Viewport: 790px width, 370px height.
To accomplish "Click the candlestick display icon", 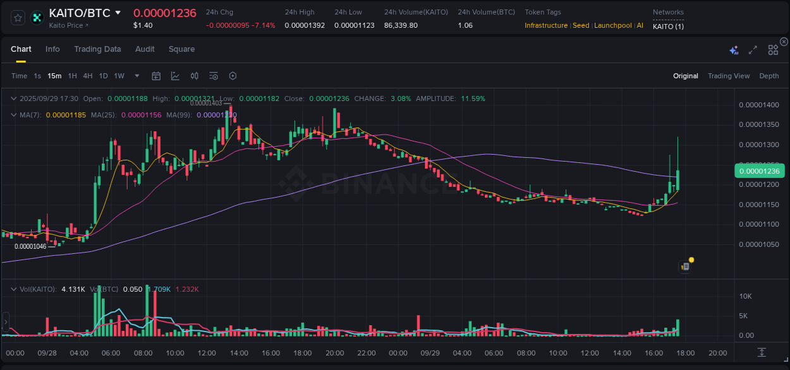I will click(x=194, y=76).
